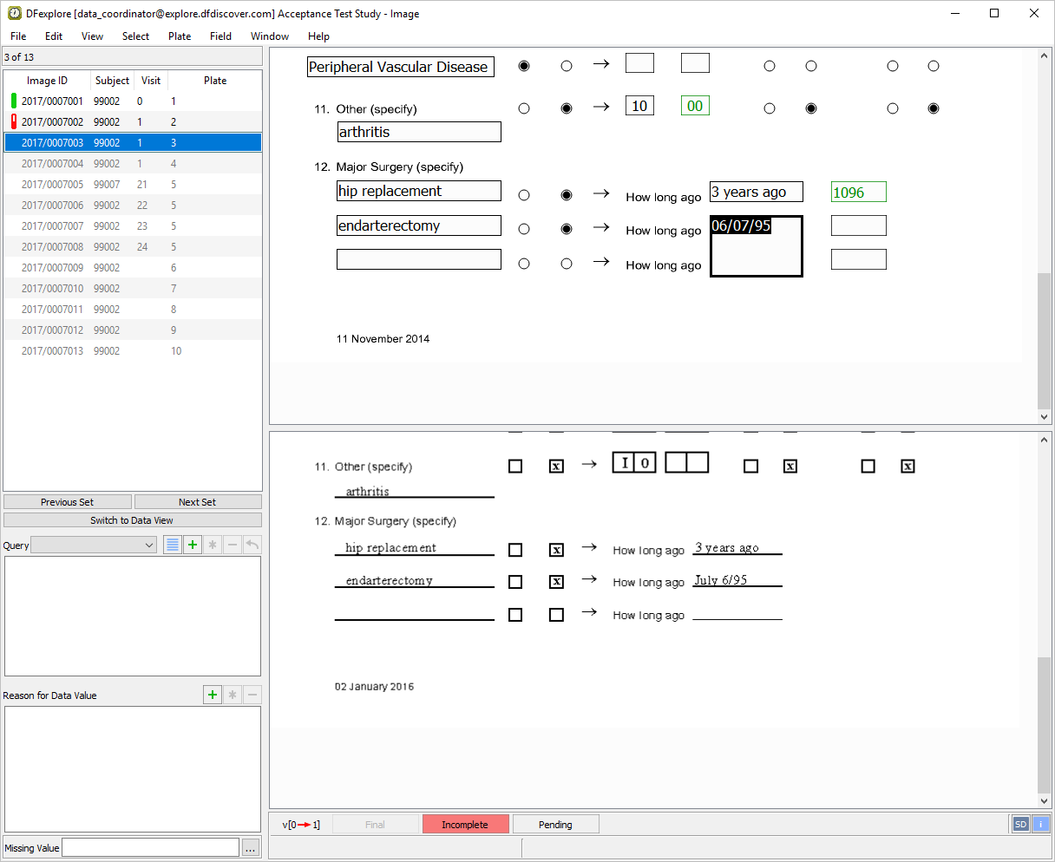Select first radio button for Peripheral Vascular Disease

pyautogui.click(x=524, y=66)
